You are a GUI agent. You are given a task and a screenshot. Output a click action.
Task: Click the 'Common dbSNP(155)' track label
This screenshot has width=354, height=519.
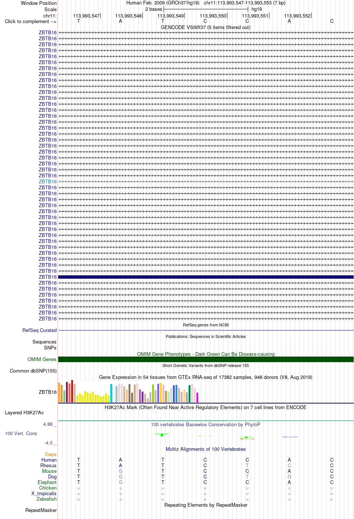click(x=33, y=371)
